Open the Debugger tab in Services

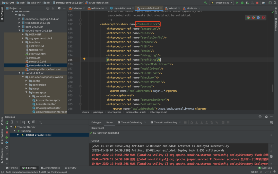97,122
